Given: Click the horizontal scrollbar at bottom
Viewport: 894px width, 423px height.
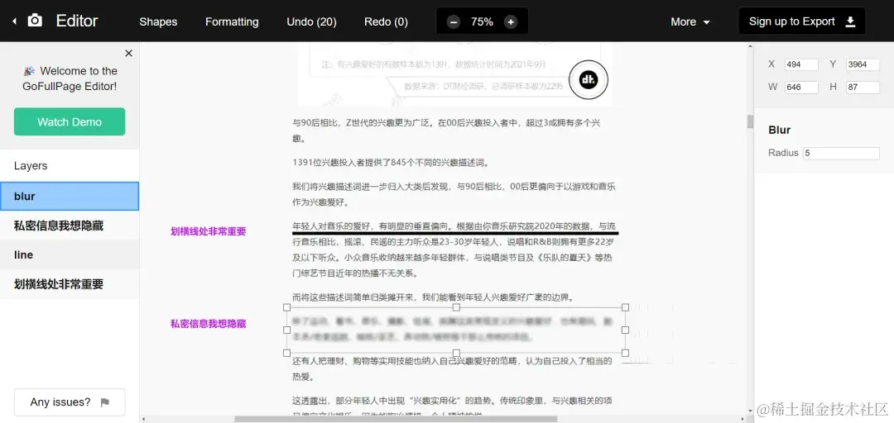Looking at the screenshot, I should (396, 419).
